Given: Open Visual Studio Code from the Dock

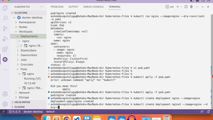Looking at the screenshot, I should click(77, 118).
